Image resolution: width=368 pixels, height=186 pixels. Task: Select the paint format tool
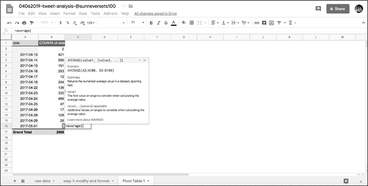point(32,23)
